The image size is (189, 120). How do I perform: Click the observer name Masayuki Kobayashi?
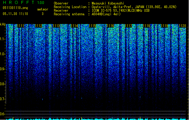coord(108,3)
